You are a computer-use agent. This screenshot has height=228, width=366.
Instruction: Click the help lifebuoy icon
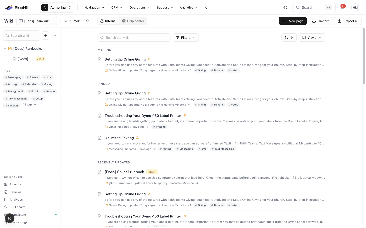(x=285, y=8)
